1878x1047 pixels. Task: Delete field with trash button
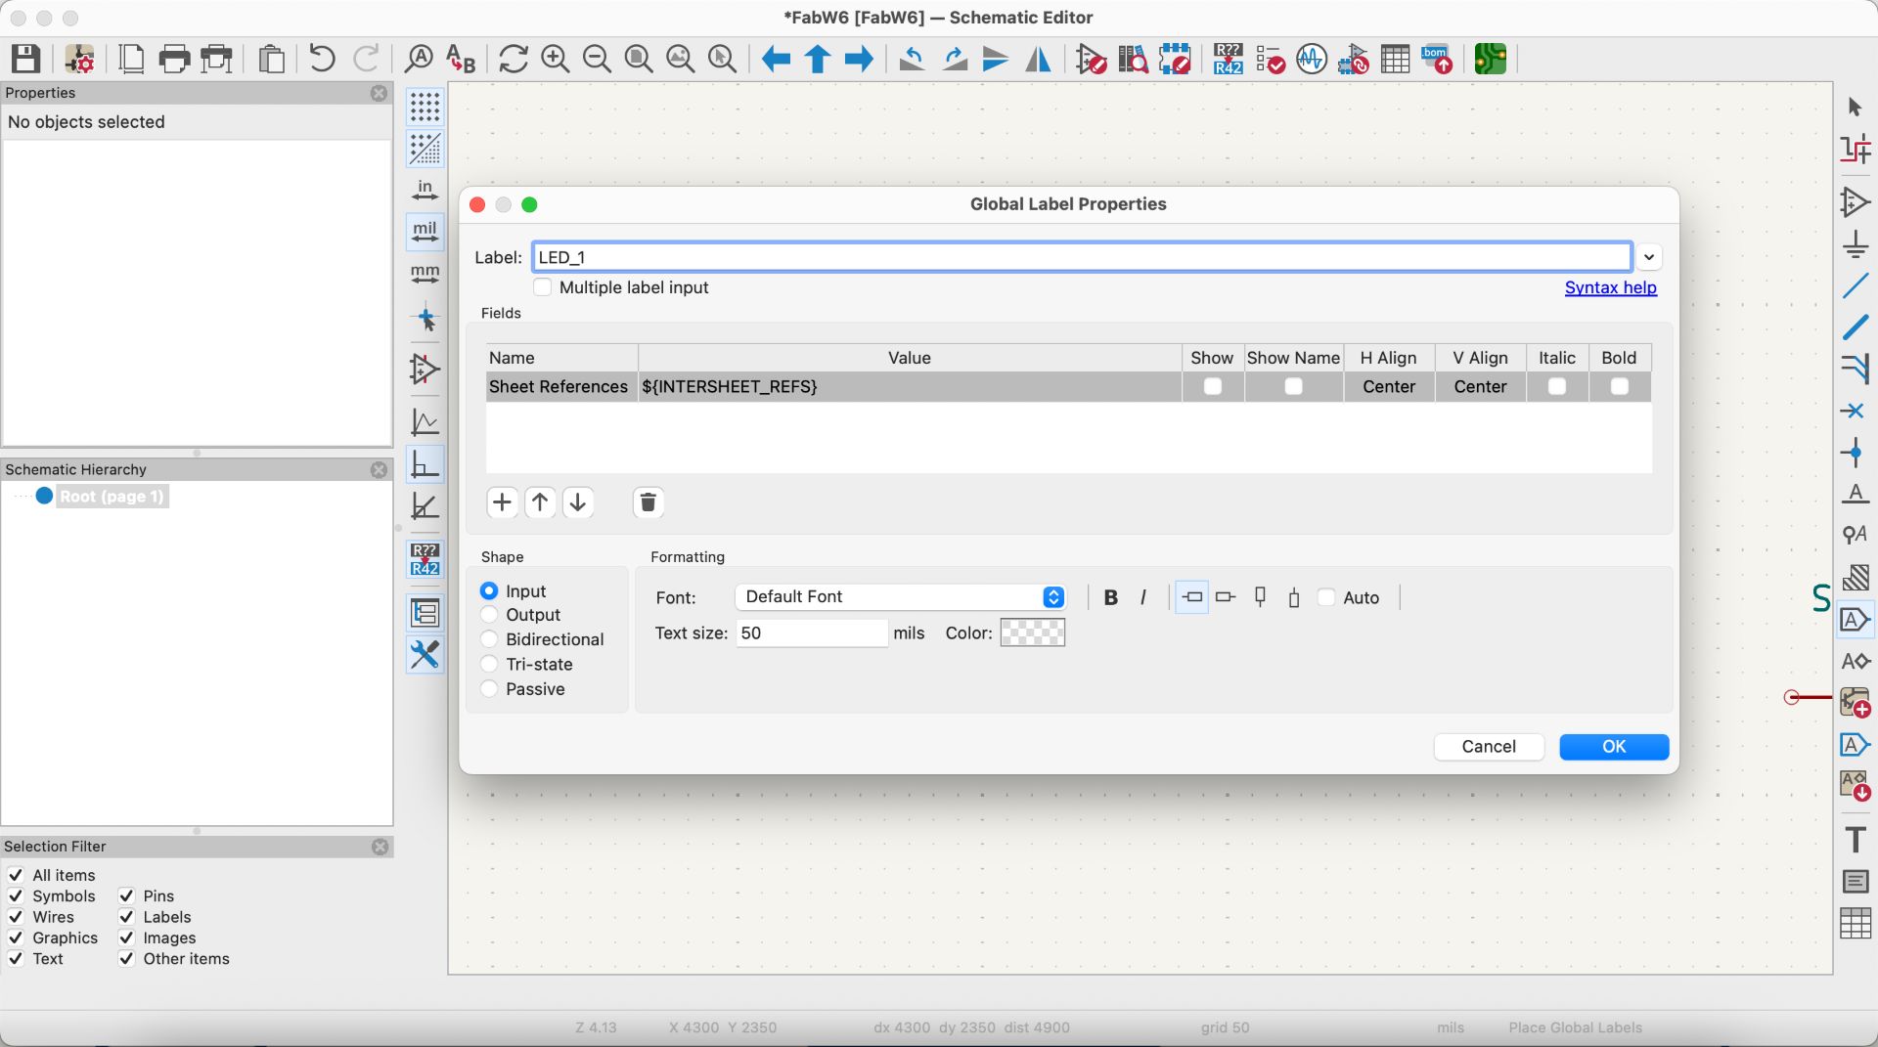click(x=648, y=502)
